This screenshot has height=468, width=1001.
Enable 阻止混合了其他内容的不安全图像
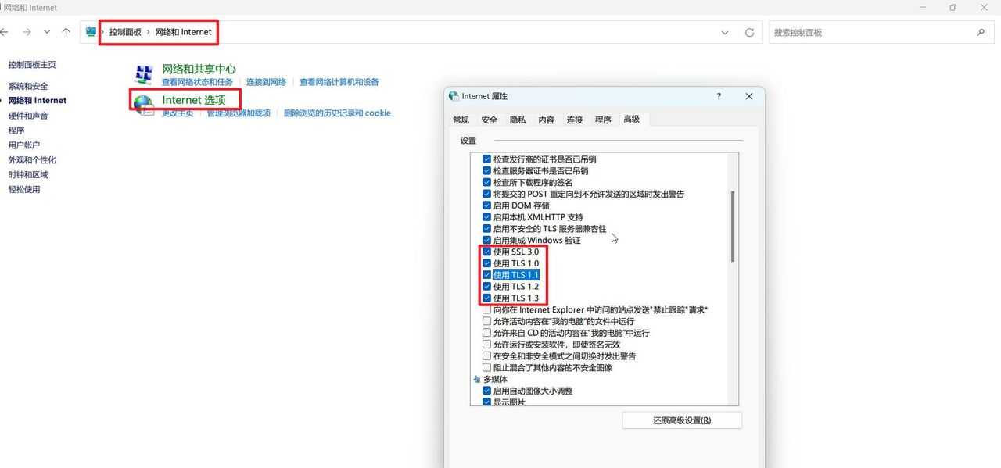click(x=487, y=367)
